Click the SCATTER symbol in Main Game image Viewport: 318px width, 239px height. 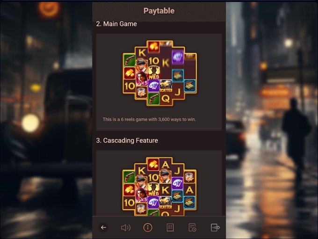[166, 86]
